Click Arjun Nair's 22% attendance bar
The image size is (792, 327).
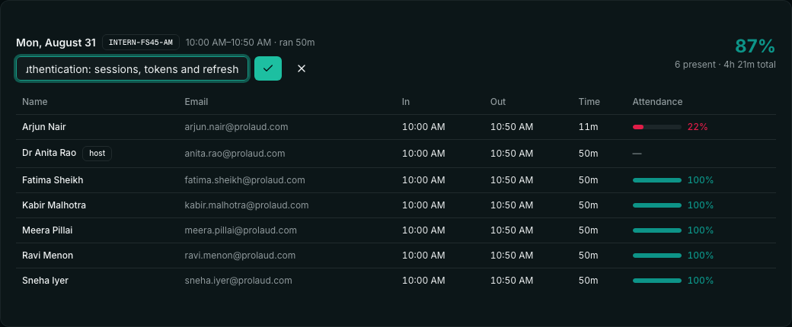[x=656, y=127]
